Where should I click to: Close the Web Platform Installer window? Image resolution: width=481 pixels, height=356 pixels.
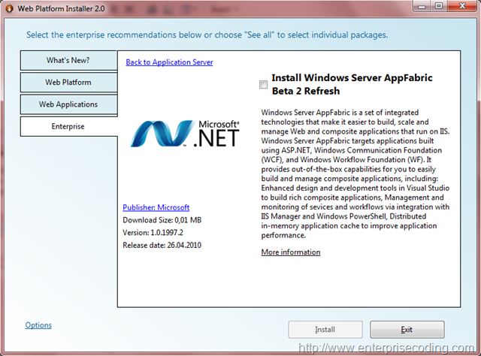click(462, 6)
